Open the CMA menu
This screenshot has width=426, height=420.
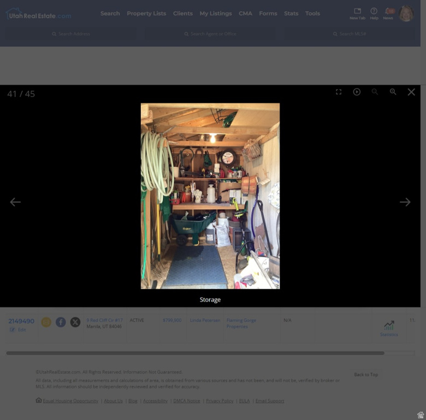click(x=245, y=14)
